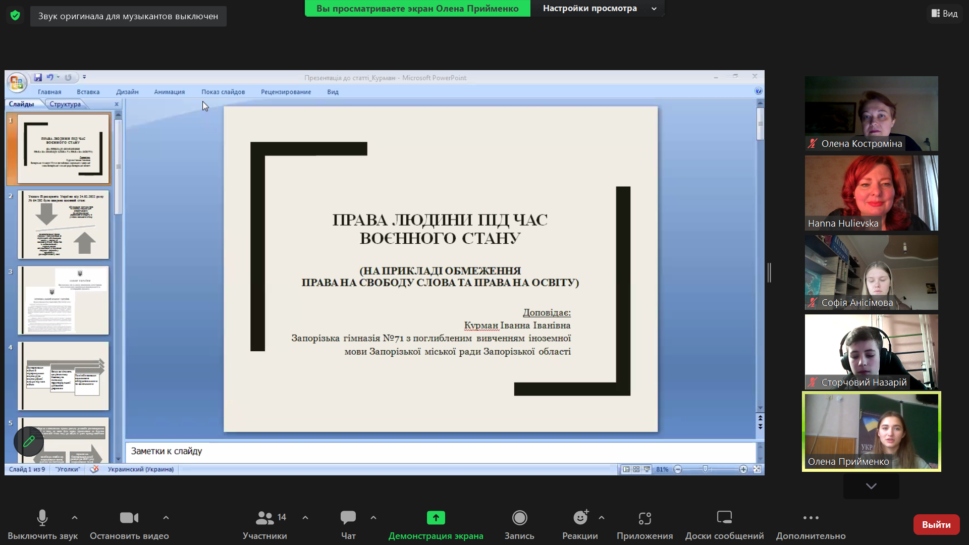Open Zoom Apps panel (Приложения)

click(644, 525)
